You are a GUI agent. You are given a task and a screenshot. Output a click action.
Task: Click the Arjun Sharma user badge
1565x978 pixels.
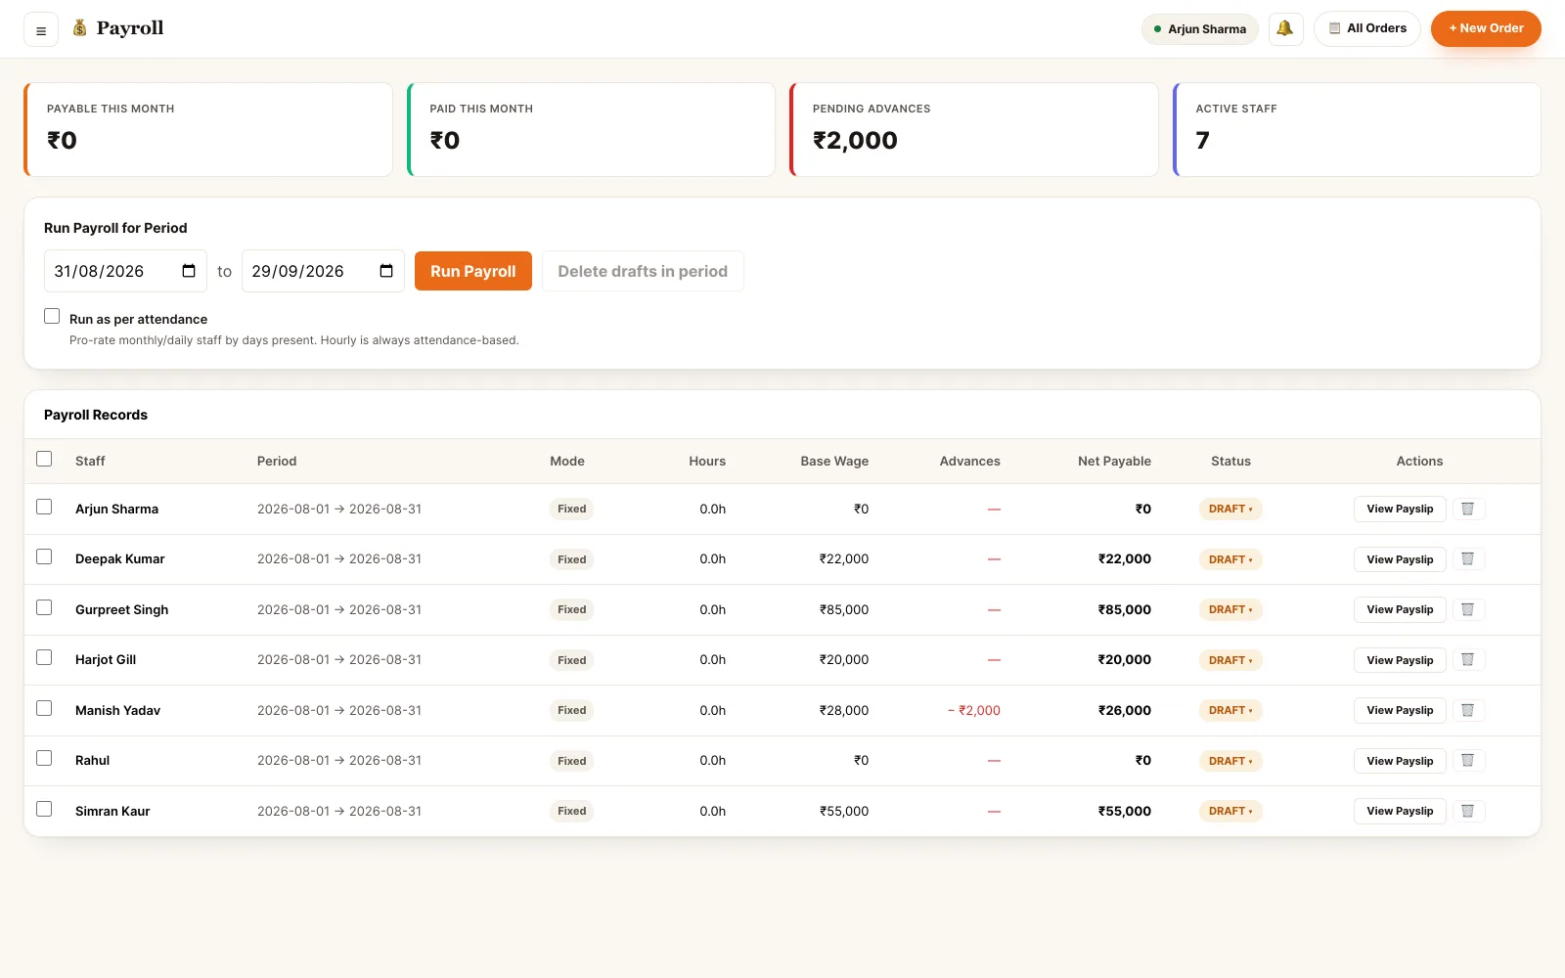coord(1200,29)
